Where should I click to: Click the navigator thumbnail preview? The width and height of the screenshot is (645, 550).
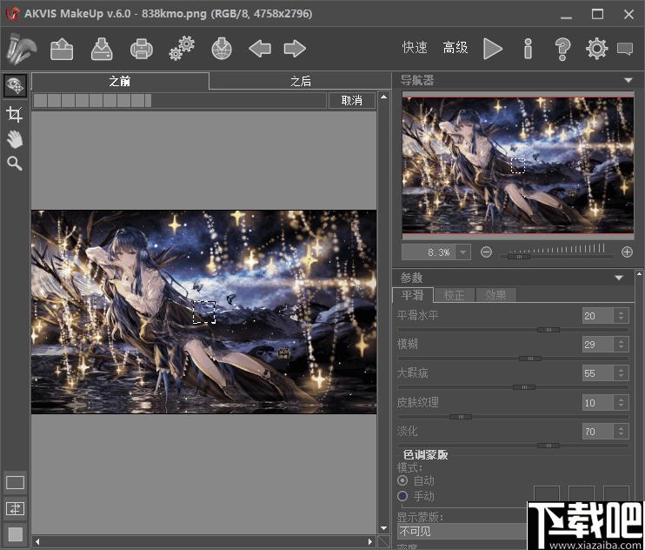click(x=518, y=165)
